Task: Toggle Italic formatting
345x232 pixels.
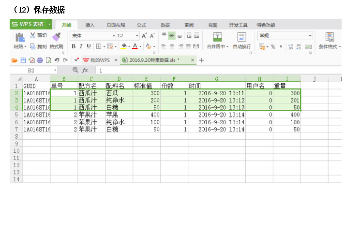Action: tap(81, 46)
